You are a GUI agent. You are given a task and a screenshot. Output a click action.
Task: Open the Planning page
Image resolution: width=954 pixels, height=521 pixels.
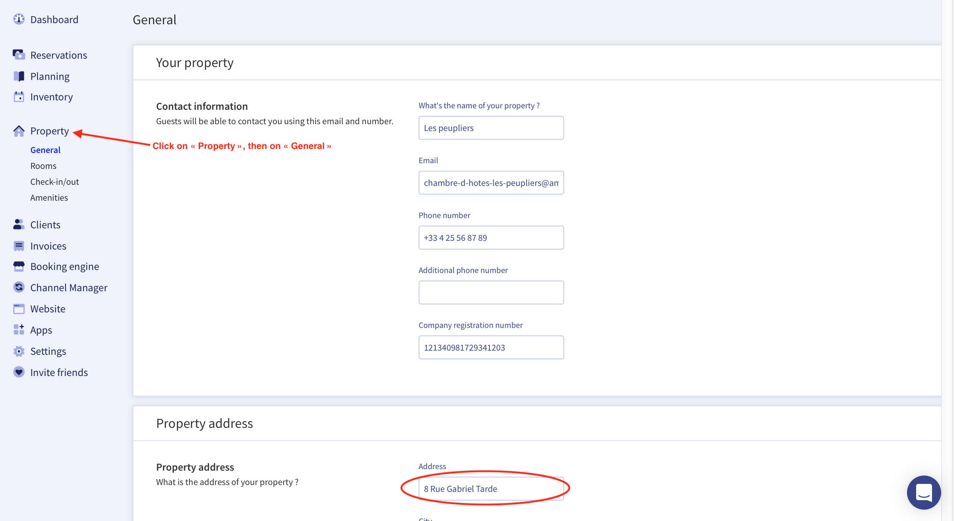50,76
